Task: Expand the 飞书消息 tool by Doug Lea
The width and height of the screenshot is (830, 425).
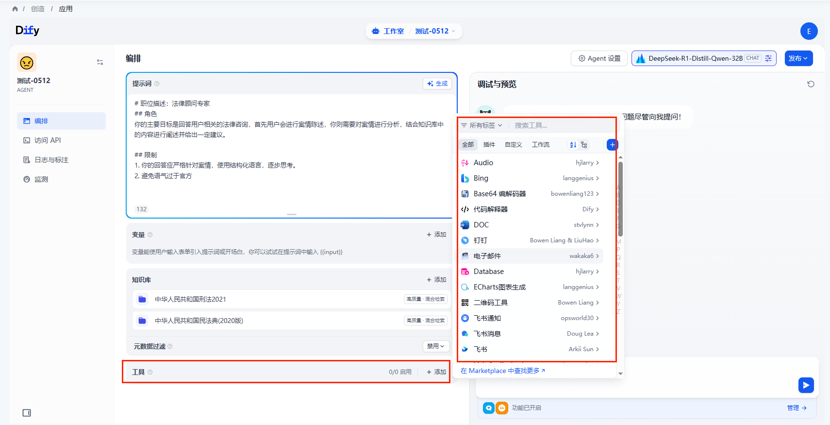Action: click(530, 334)
